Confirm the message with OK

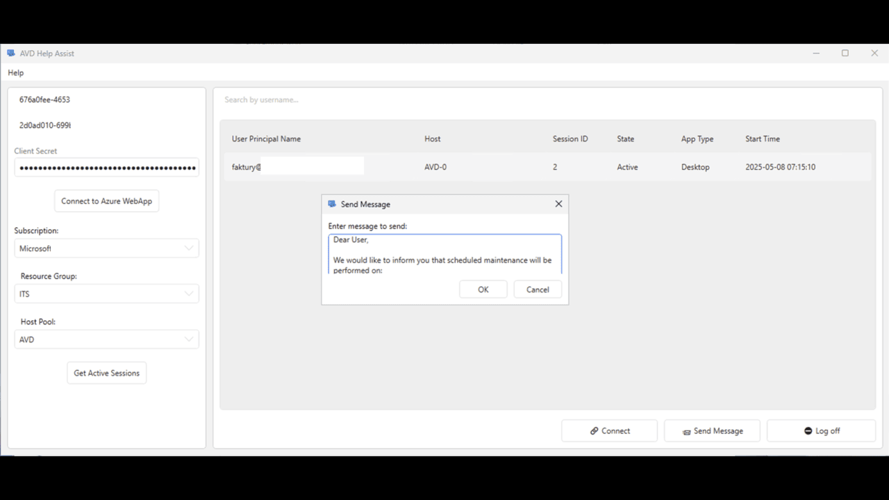click(x=483, y=290)
